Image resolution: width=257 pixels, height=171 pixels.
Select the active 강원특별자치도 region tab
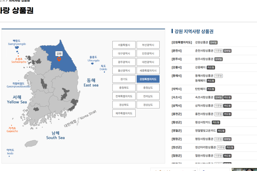(x=148, y=79)
